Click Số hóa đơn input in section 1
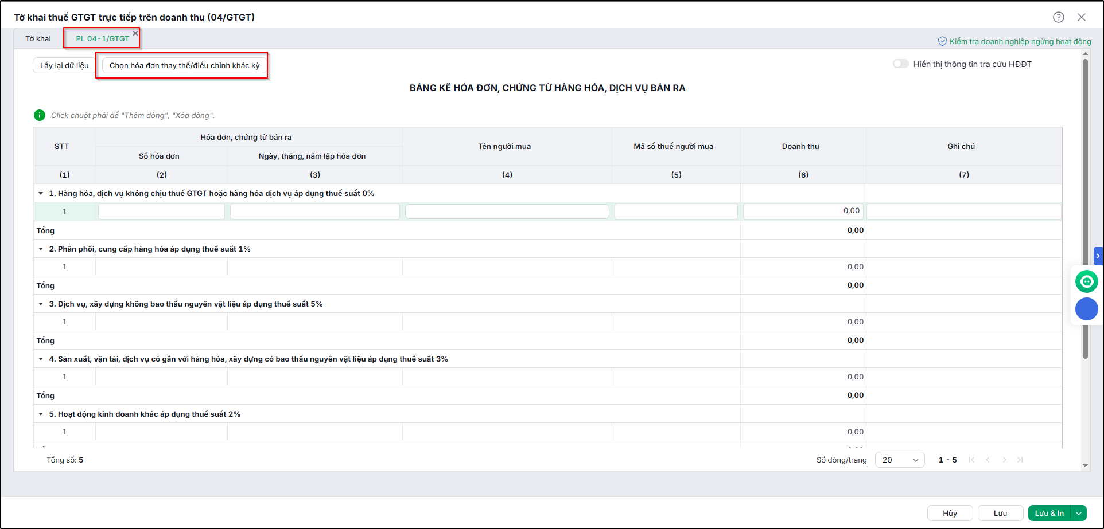 coord(161,211)
